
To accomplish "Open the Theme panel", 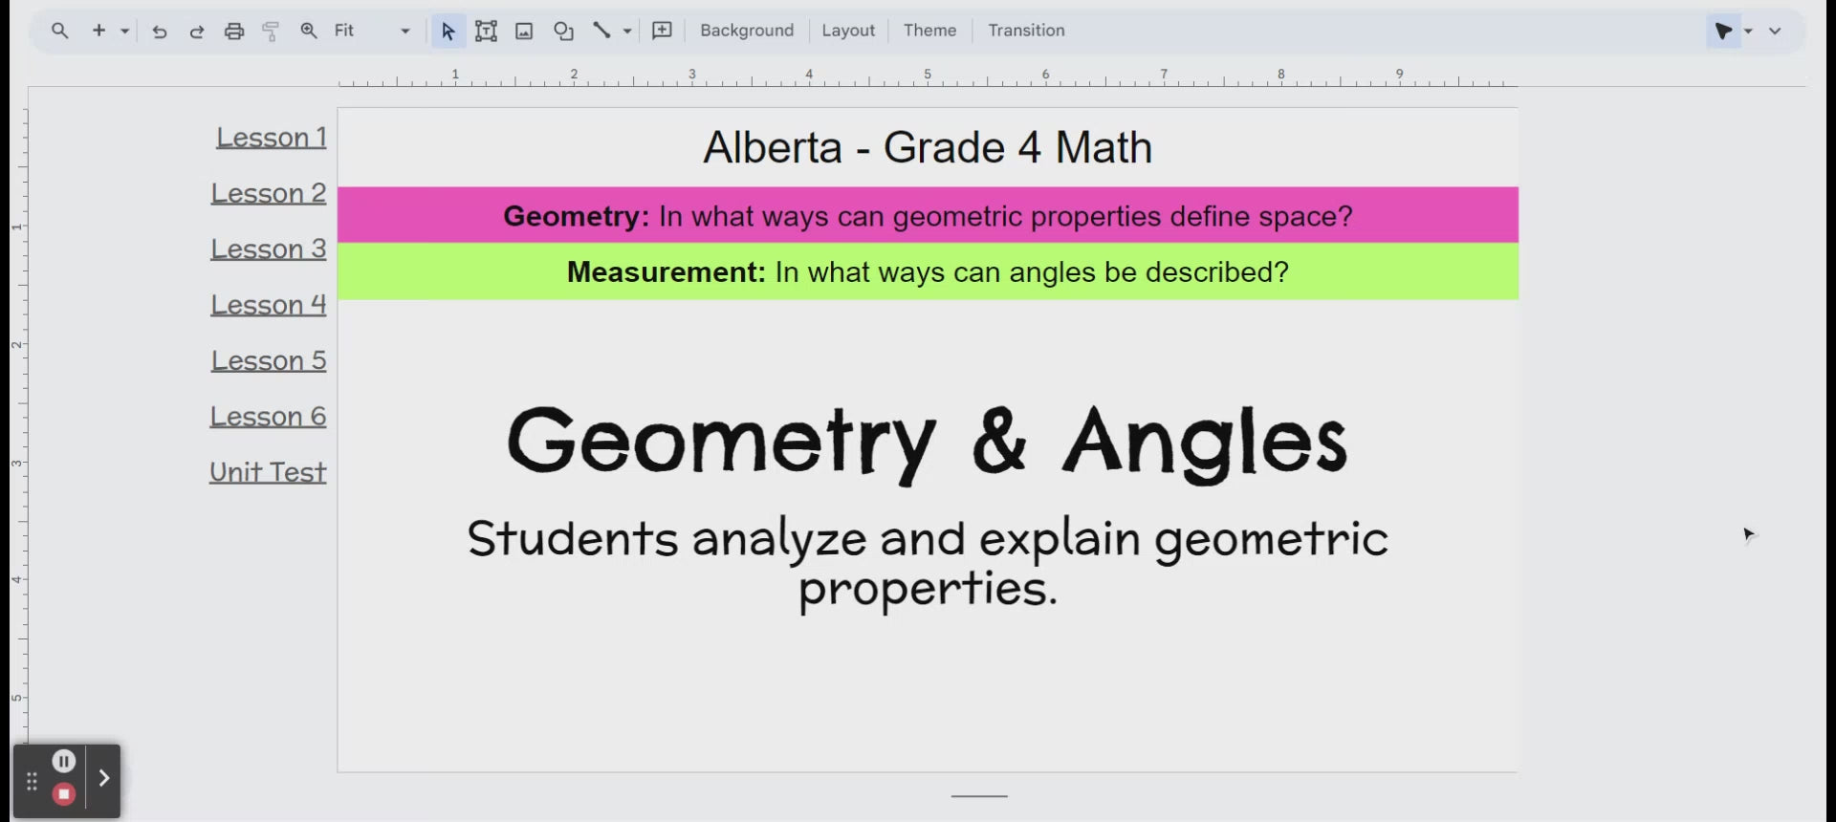I will [929, 31].
